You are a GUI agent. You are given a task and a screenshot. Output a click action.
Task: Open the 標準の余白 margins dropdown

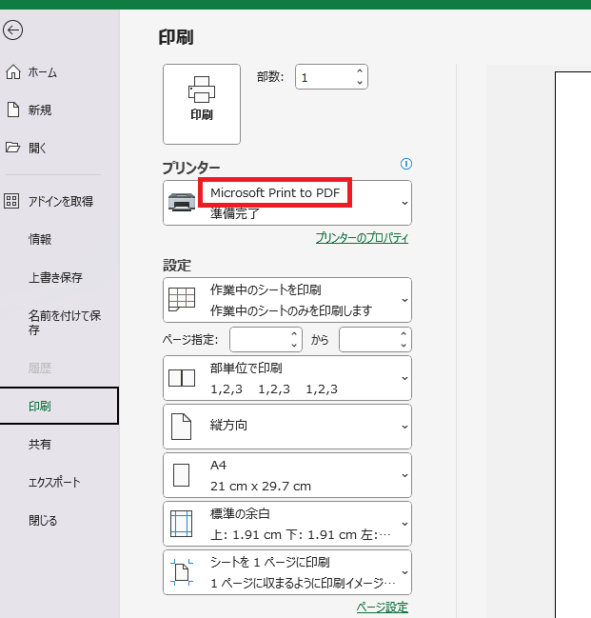(x=287, y=524)
